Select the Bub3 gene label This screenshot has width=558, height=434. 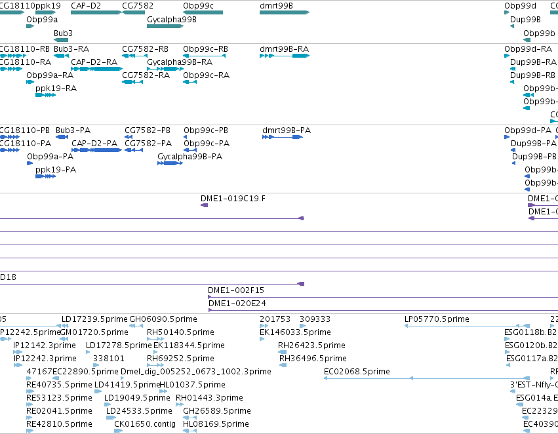tap(63, 33)
